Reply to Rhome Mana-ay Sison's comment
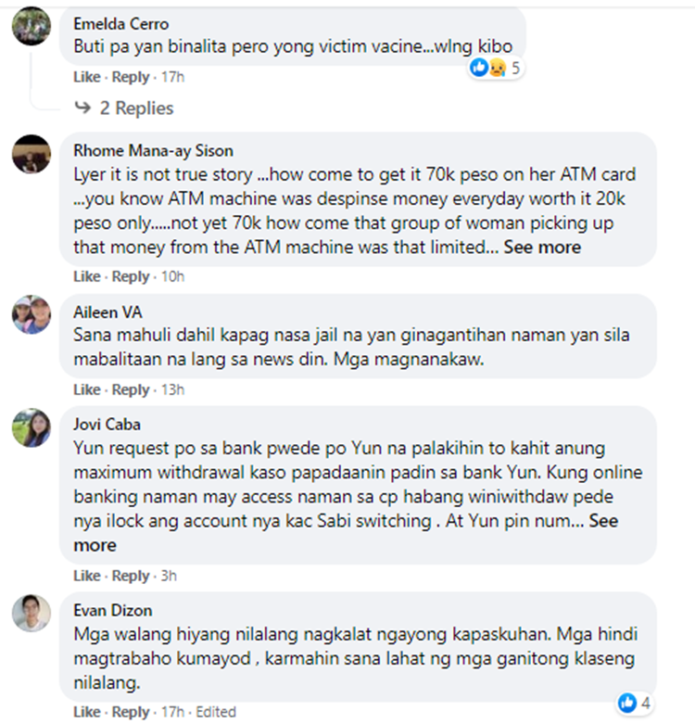This screenshot has height=724, width=695. coord(131,276)
